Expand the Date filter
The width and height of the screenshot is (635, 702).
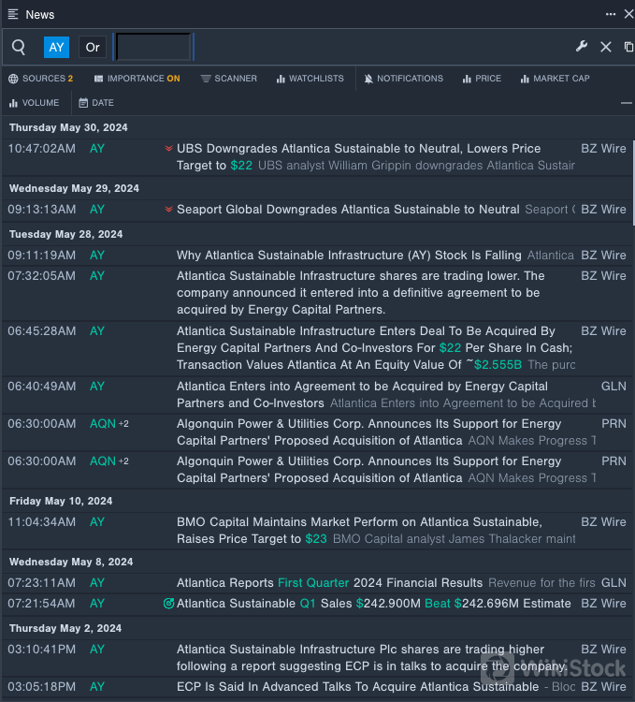96,103
